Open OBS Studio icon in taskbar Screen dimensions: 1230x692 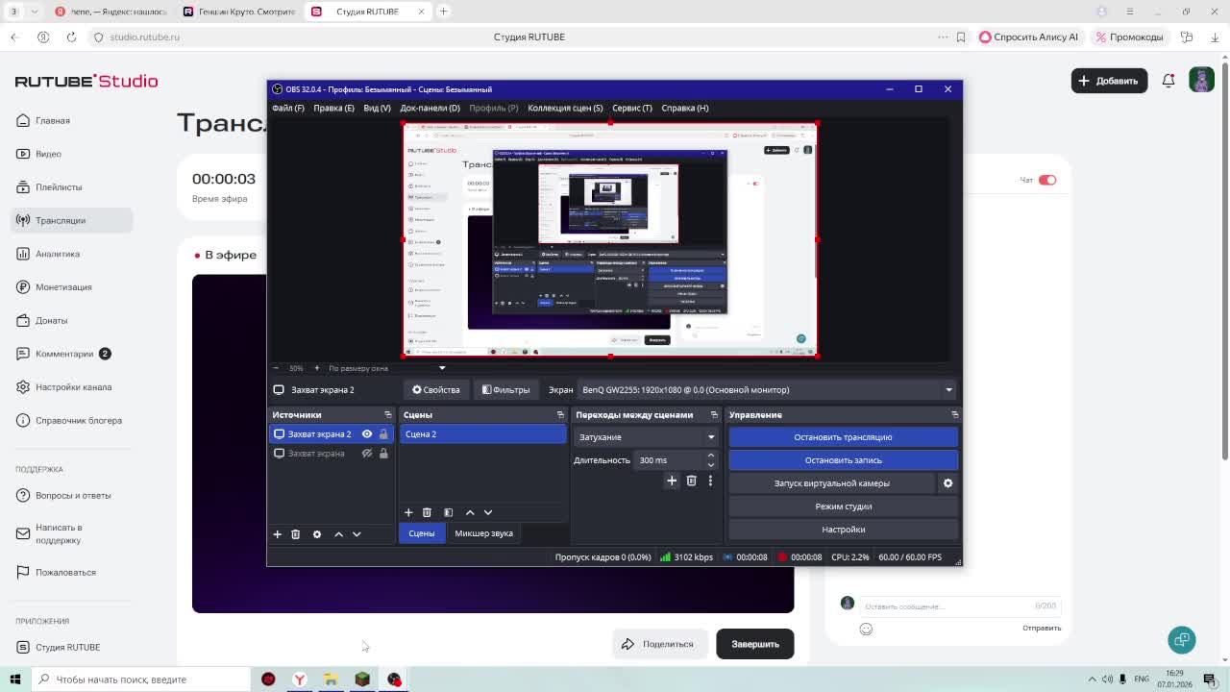tap(394, 680)
